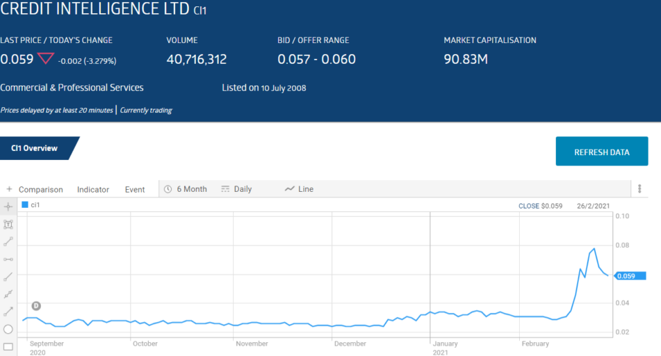Select the horizontal line tool
The image size is (661, 356).
point(8,259)
